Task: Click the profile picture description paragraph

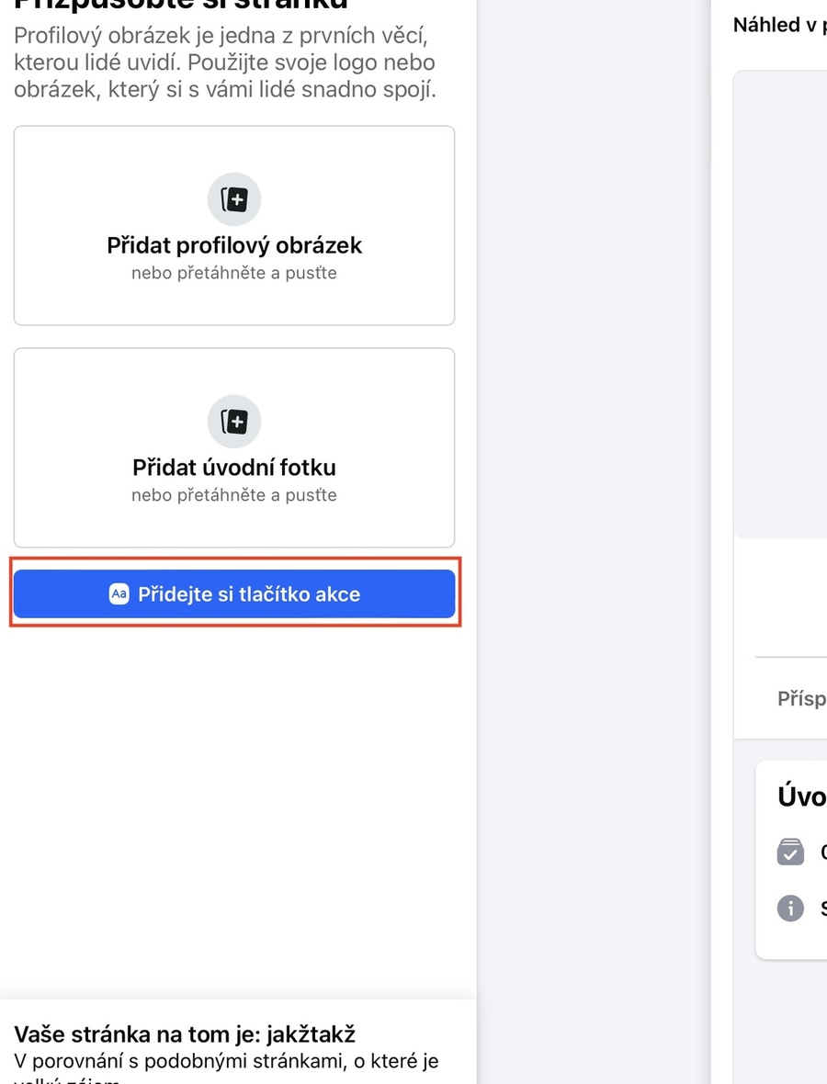Action: coord(224,64)
